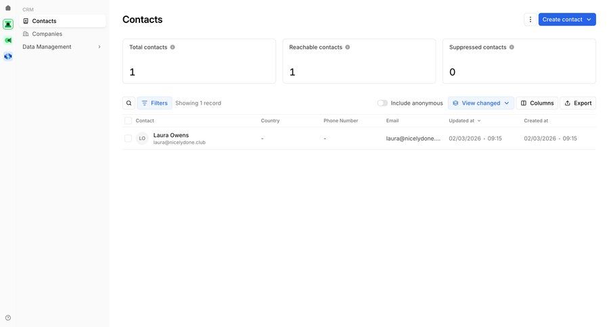Toggle the Include anonymous switch
This screenshot has height=327, width=609.
point(382,103)
